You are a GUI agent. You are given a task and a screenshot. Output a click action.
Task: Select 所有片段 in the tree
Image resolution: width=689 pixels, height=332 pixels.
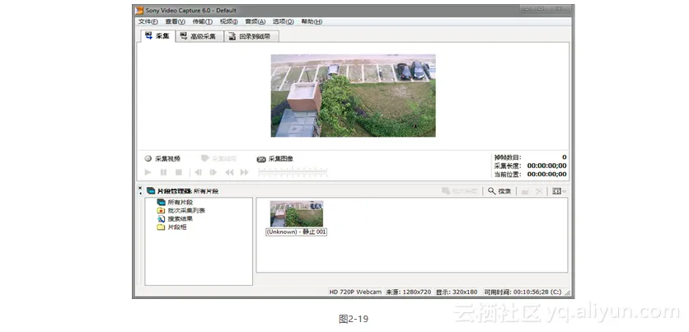tap(175, 202)
